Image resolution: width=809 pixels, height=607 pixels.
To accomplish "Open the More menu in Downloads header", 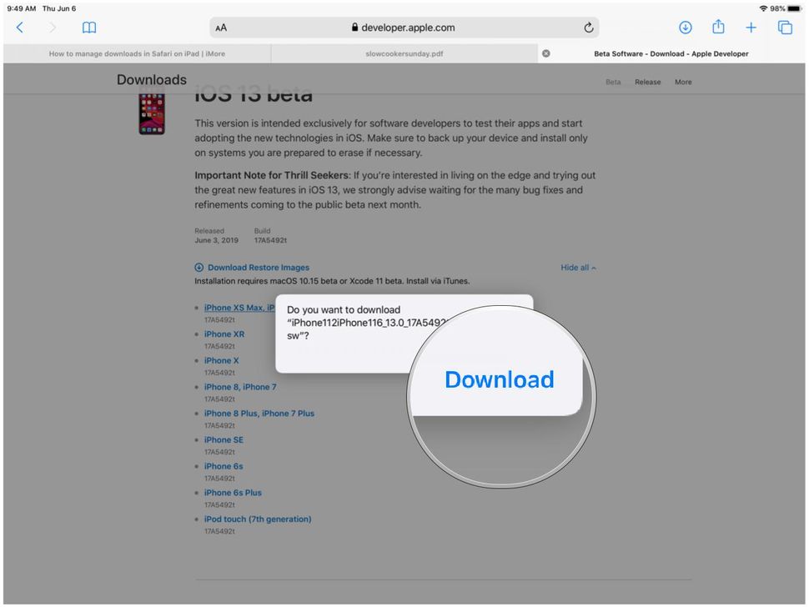I will (x=684, y=81).
